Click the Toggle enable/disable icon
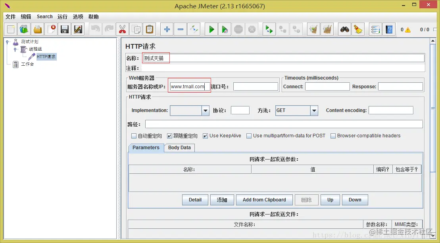440x243 pixels. [x=194, y=29]
